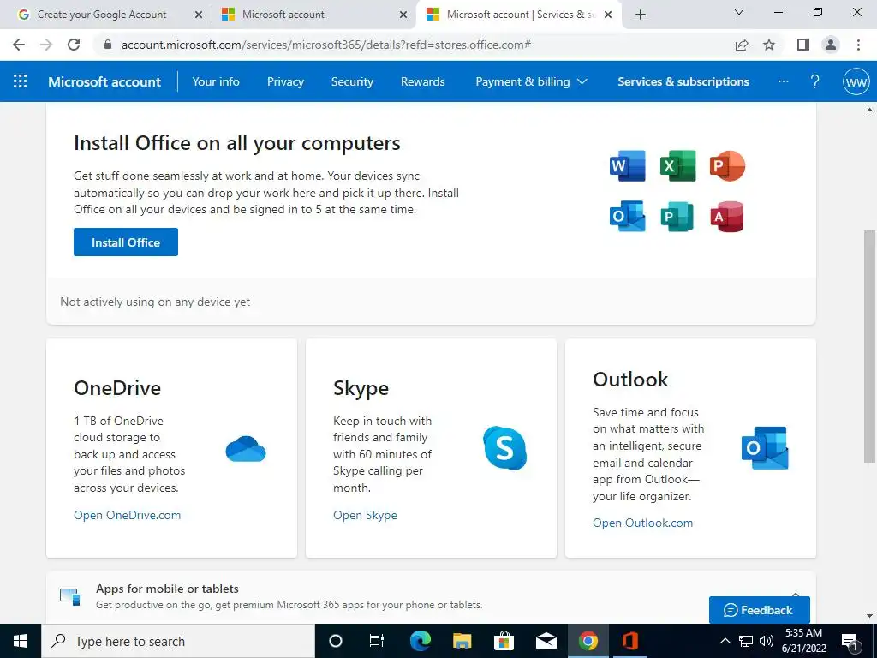Click the Word icon

pos(627,165)
